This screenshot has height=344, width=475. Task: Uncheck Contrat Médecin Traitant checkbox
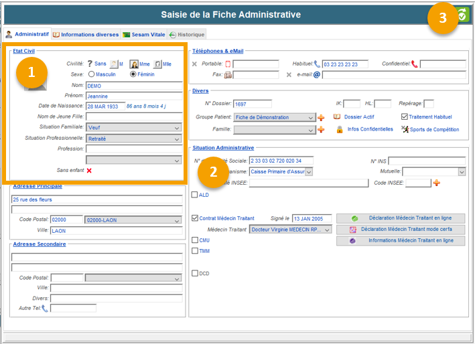coord(195,218)
